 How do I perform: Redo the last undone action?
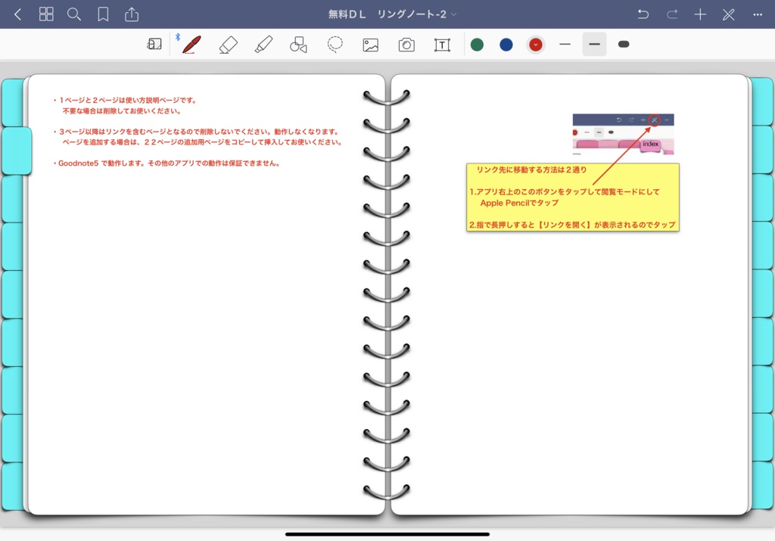coord(672,14)
